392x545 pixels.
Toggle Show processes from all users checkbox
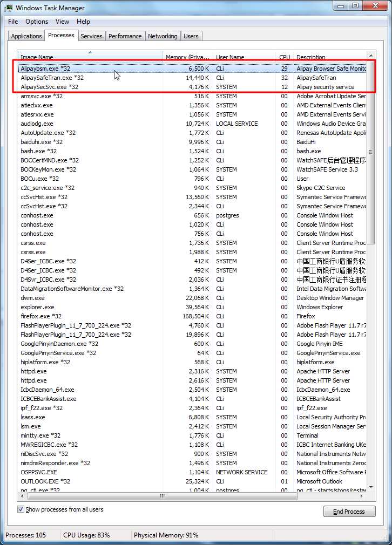tap(21, 509)
